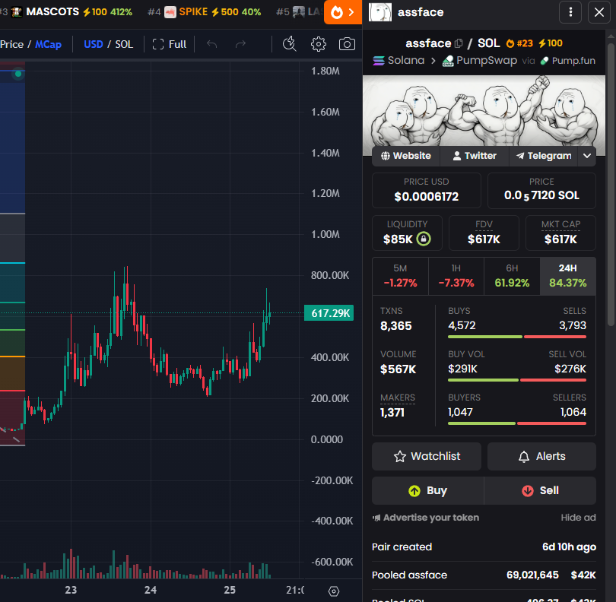Show chart values in SOL
Screen dimensions: 616x602
(124, 44)
